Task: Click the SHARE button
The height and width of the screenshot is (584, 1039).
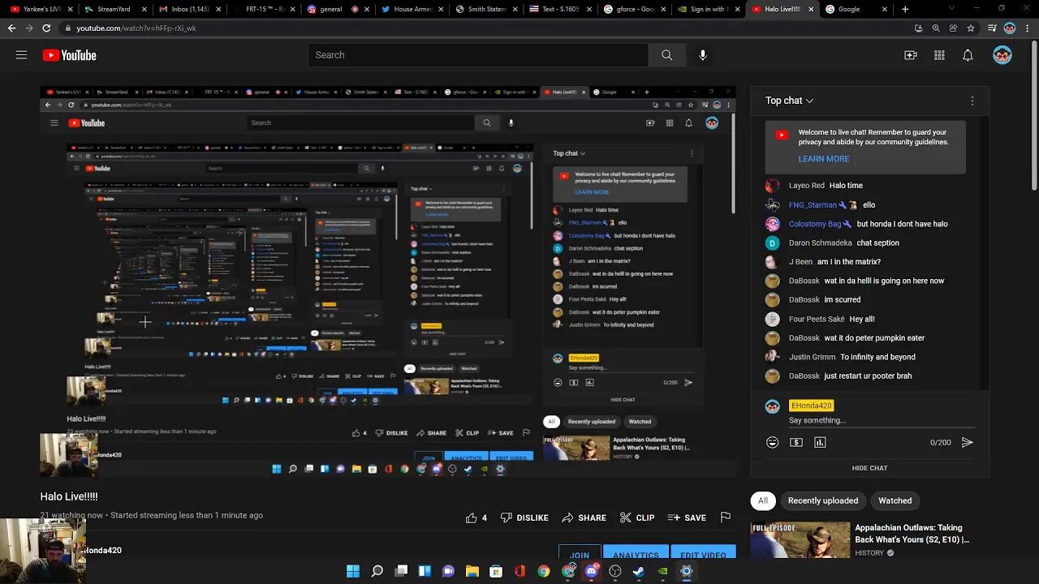Action: [x=584, y=517]
